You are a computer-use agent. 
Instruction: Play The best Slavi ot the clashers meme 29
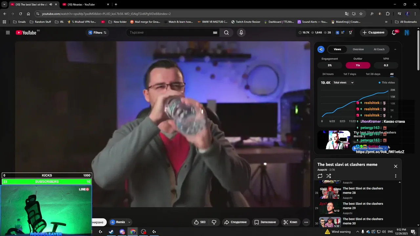[358, 208]
